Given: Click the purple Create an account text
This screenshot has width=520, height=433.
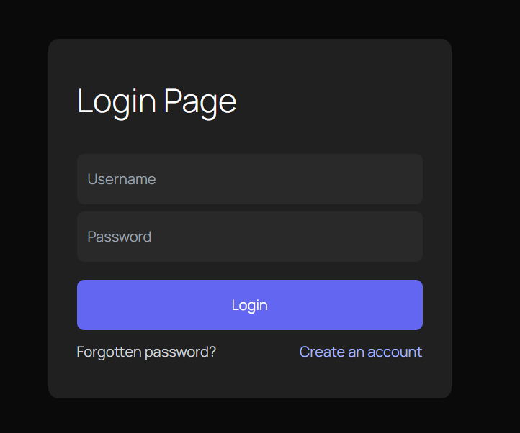Looking at the screenshot, I should pos(360,352).
